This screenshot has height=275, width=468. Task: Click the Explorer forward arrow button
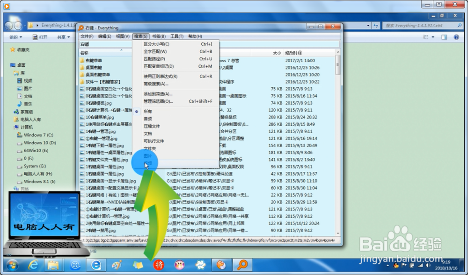click(x=18, y=26)
